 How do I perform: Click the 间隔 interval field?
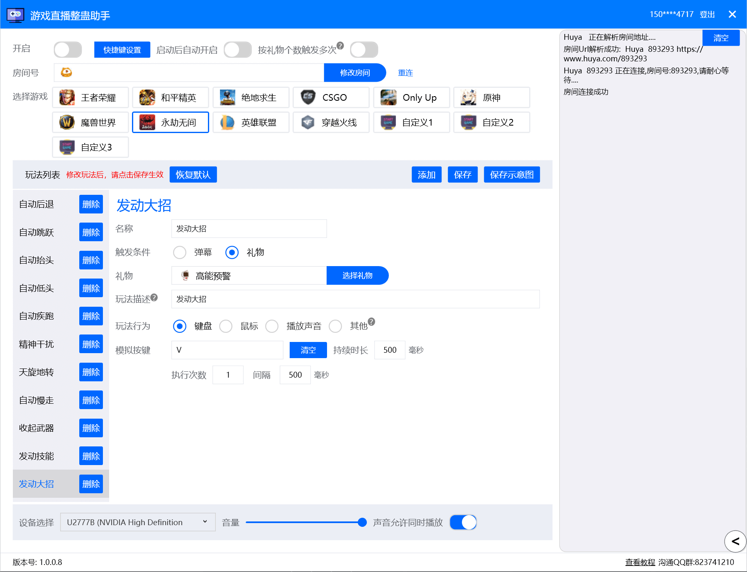point(295,375)
